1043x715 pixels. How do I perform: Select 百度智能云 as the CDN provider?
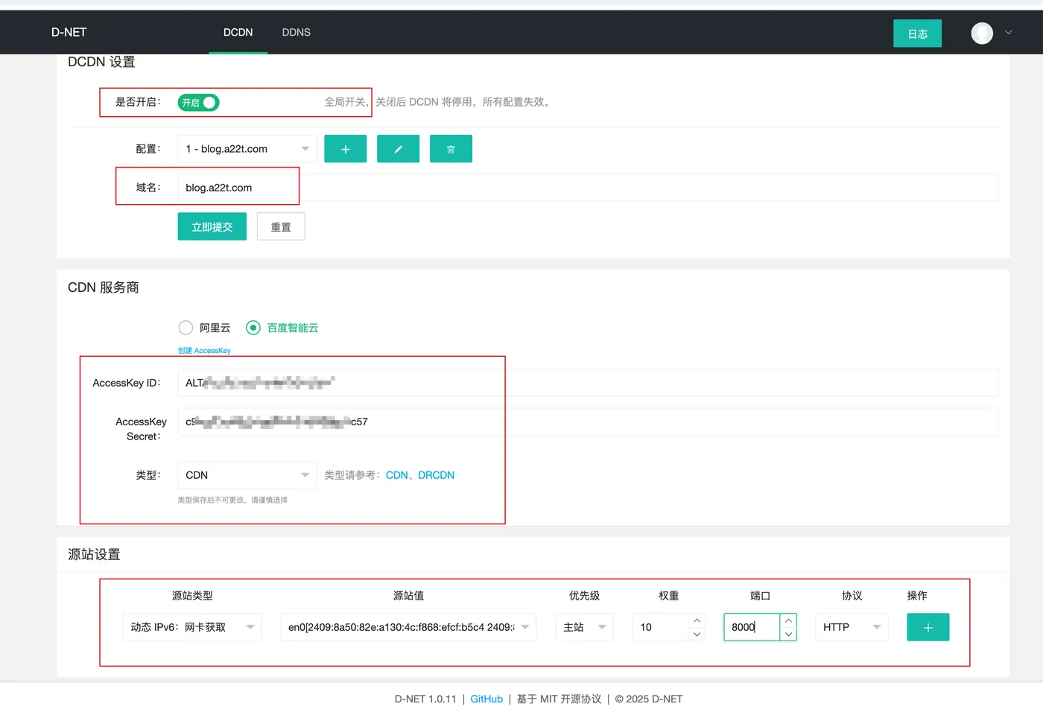click(x=253, y=327)
